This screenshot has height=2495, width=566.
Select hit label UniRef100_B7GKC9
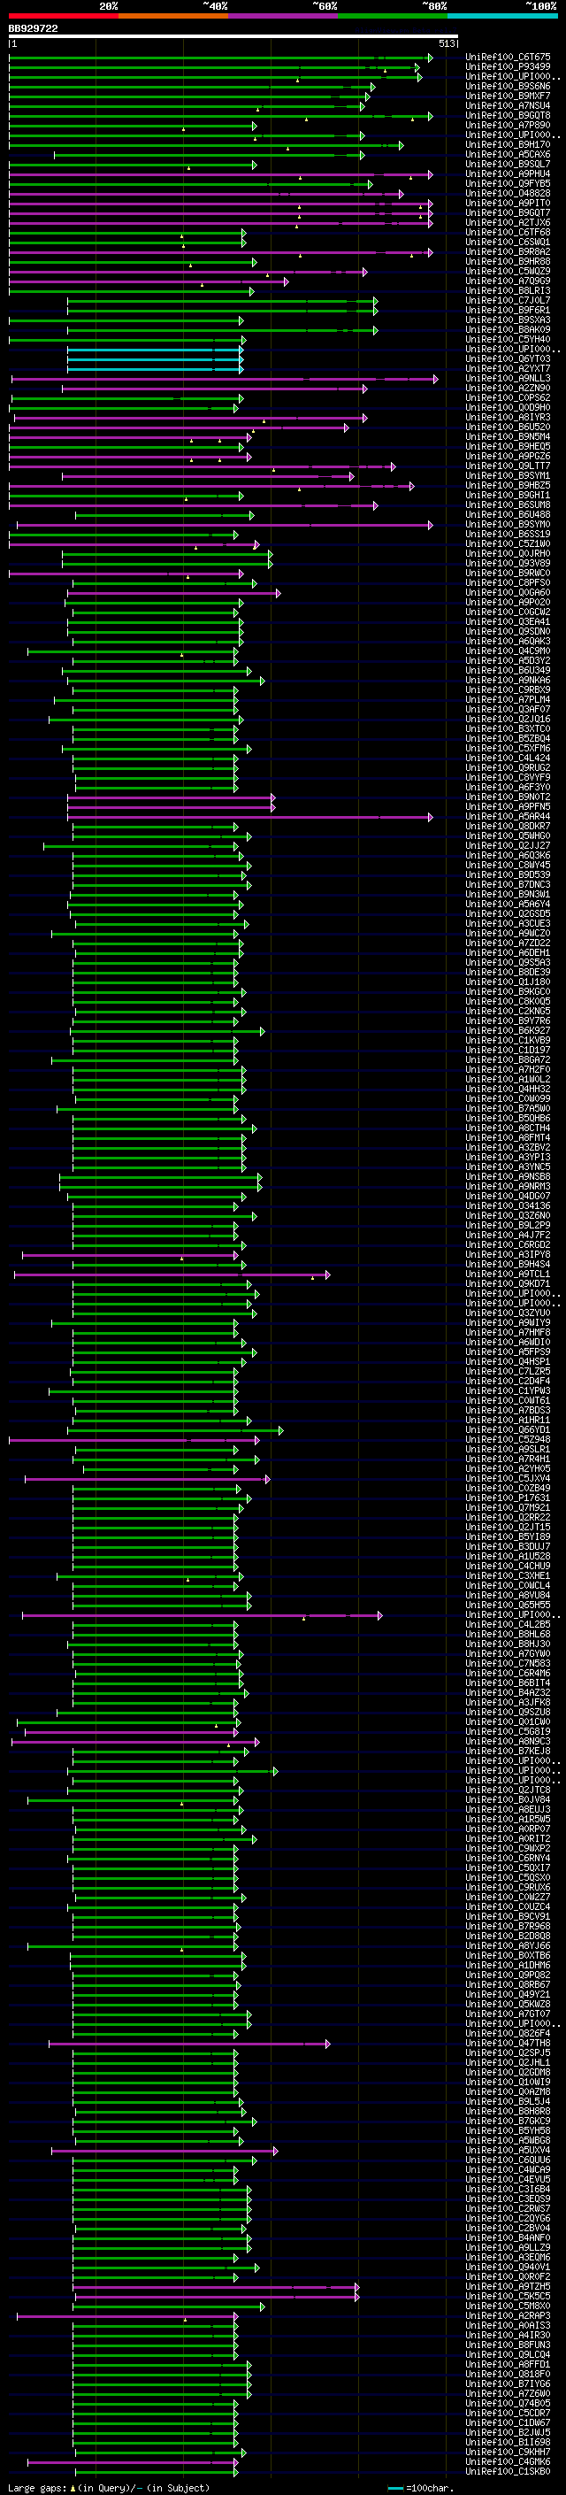click(508, 2122)
